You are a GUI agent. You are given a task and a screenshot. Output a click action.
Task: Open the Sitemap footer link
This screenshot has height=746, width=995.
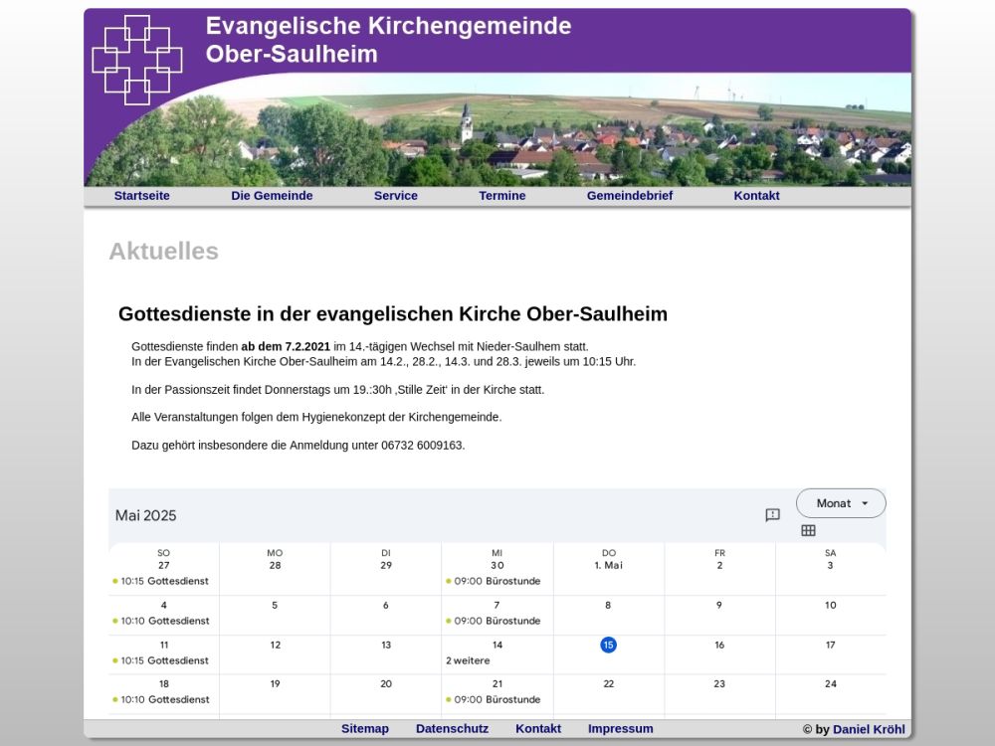[365, 729]
